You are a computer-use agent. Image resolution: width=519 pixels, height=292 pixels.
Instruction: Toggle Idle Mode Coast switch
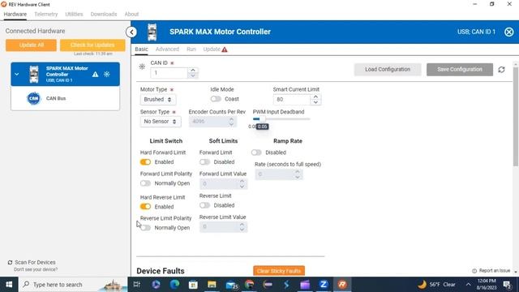pyautogui.click(x=216, y=99)
